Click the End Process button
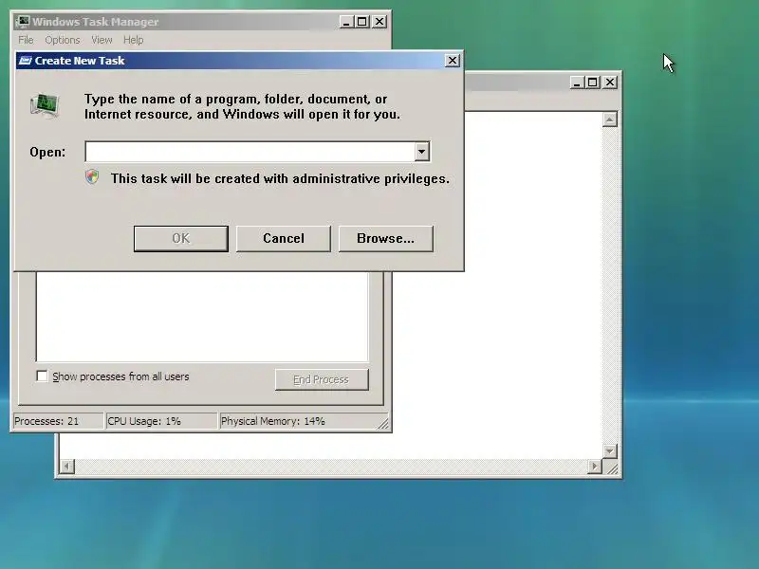The width and height of the screenshot is (759, 569). coord(322,379)
